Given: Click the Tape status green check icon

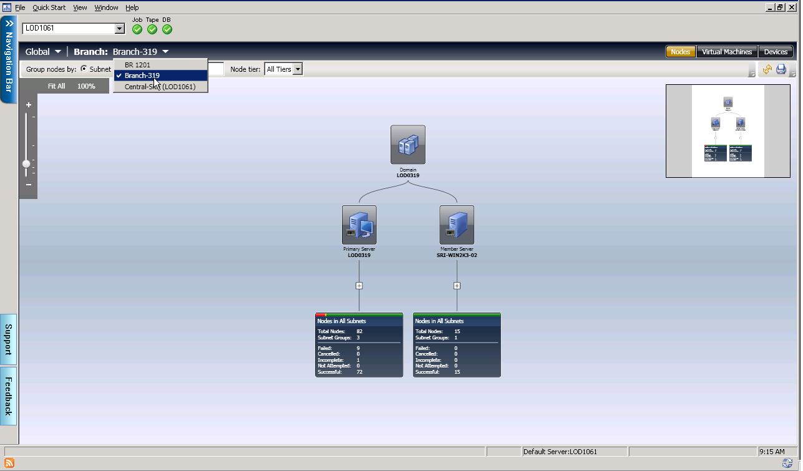Looking at the screenshot, I should (x=152, y=29).
